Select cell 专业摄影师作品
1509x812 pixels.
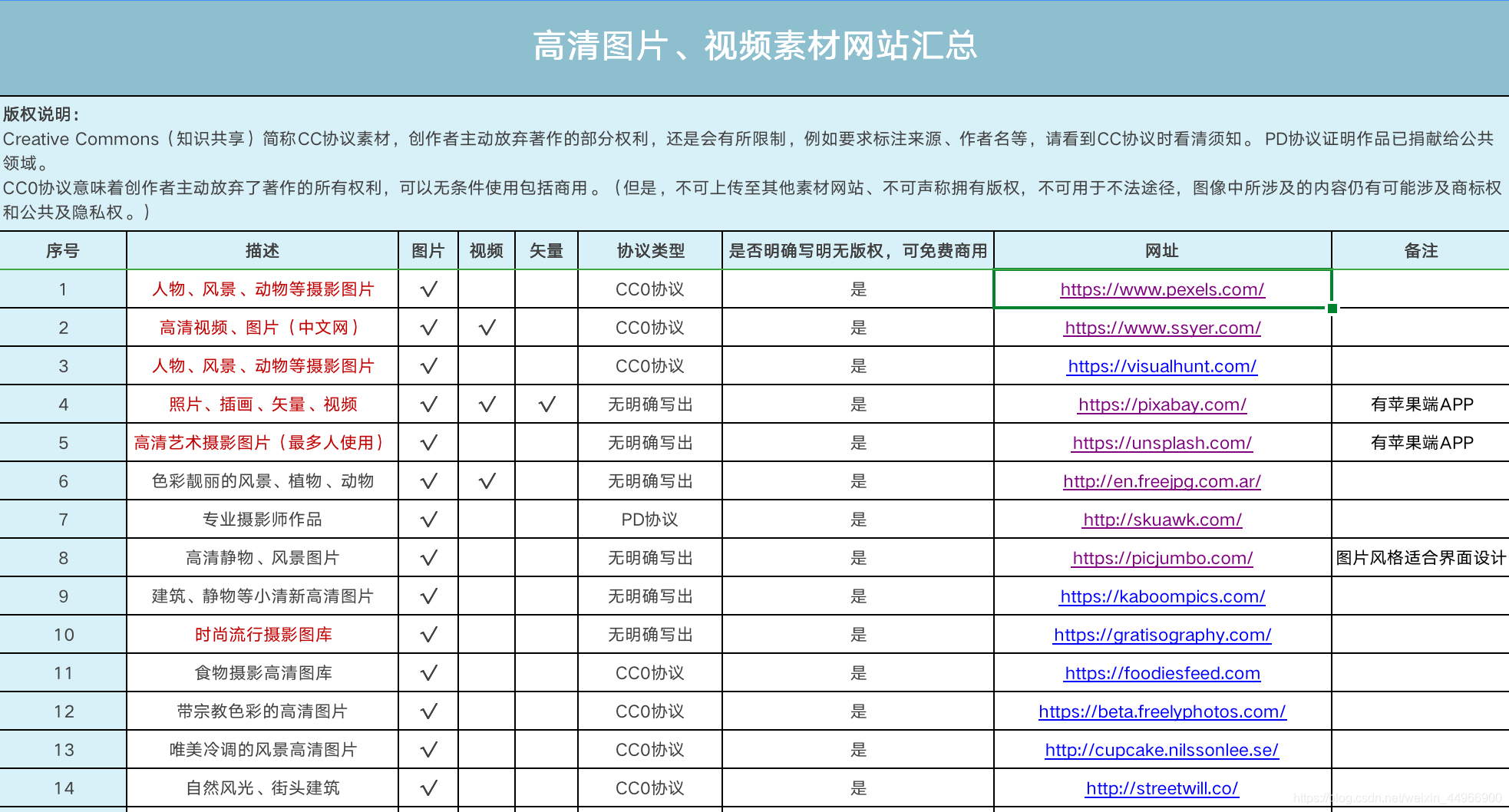(263, 520)
